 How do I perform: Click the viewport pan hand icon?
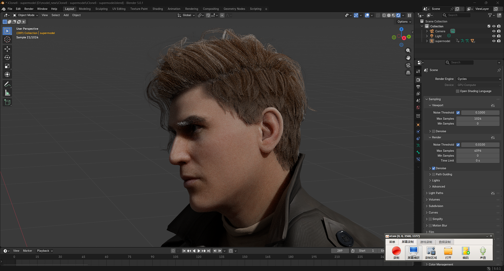point(408,58)
